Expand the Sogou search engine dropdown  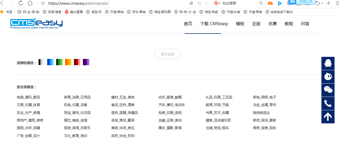coord(220,3)
